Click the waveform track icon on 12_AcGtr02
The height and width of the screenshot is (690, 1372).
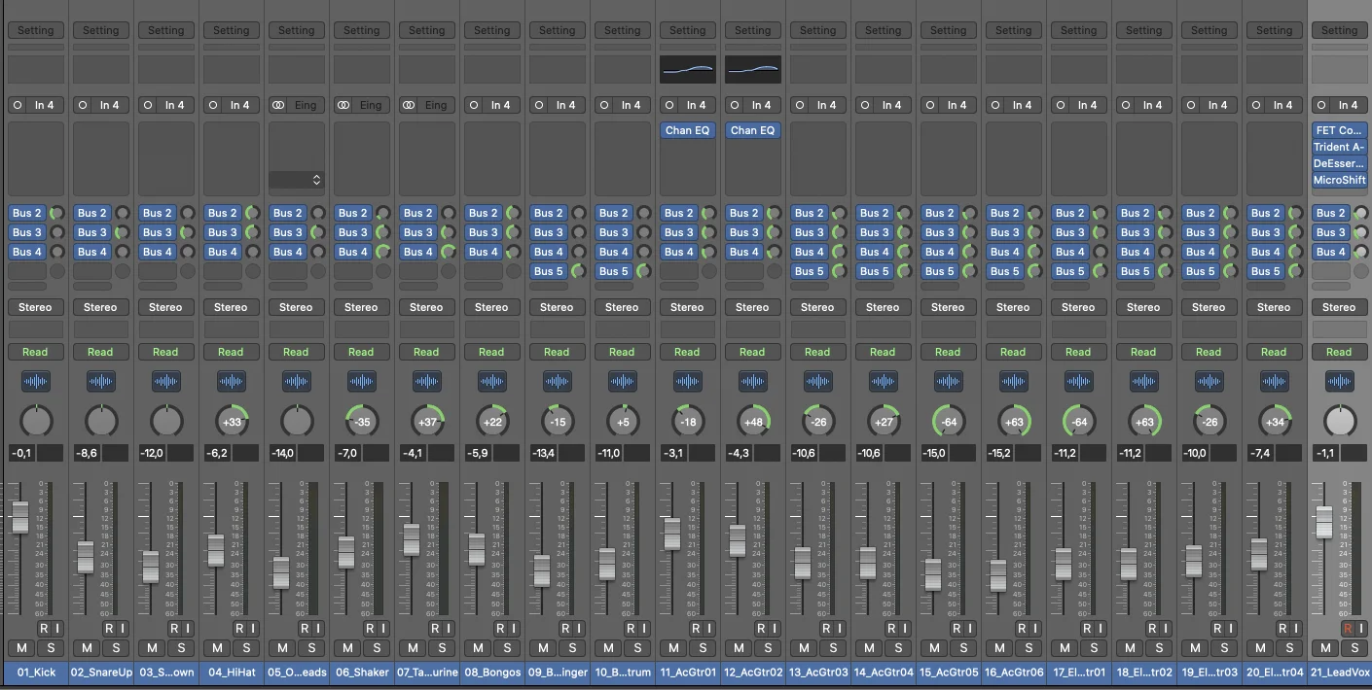coord(752,382)
